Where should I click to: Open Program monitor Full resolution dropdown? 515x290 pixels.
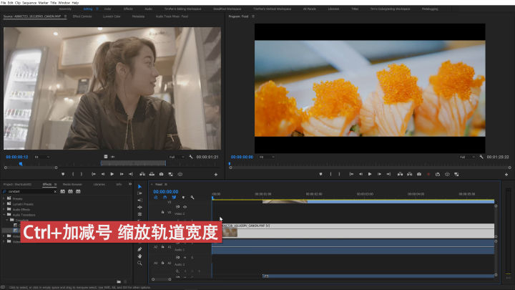pos(467,157)
